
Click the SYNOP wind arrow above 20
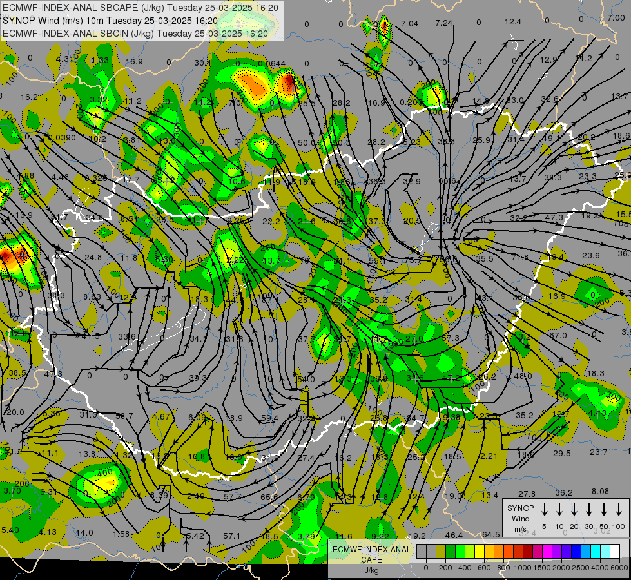click(x=574, y=510)
